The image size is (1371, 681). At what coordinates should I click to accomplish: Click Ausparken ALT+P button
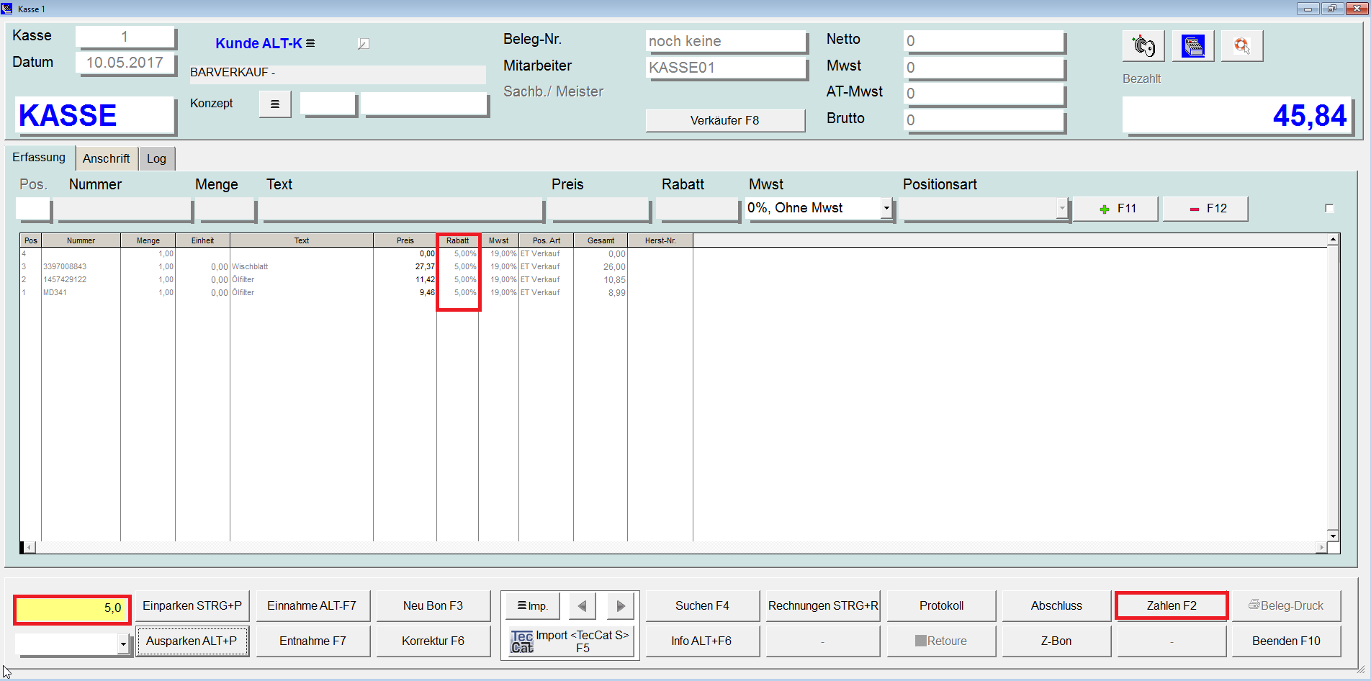pyautogui.click(x=192, y=641)
